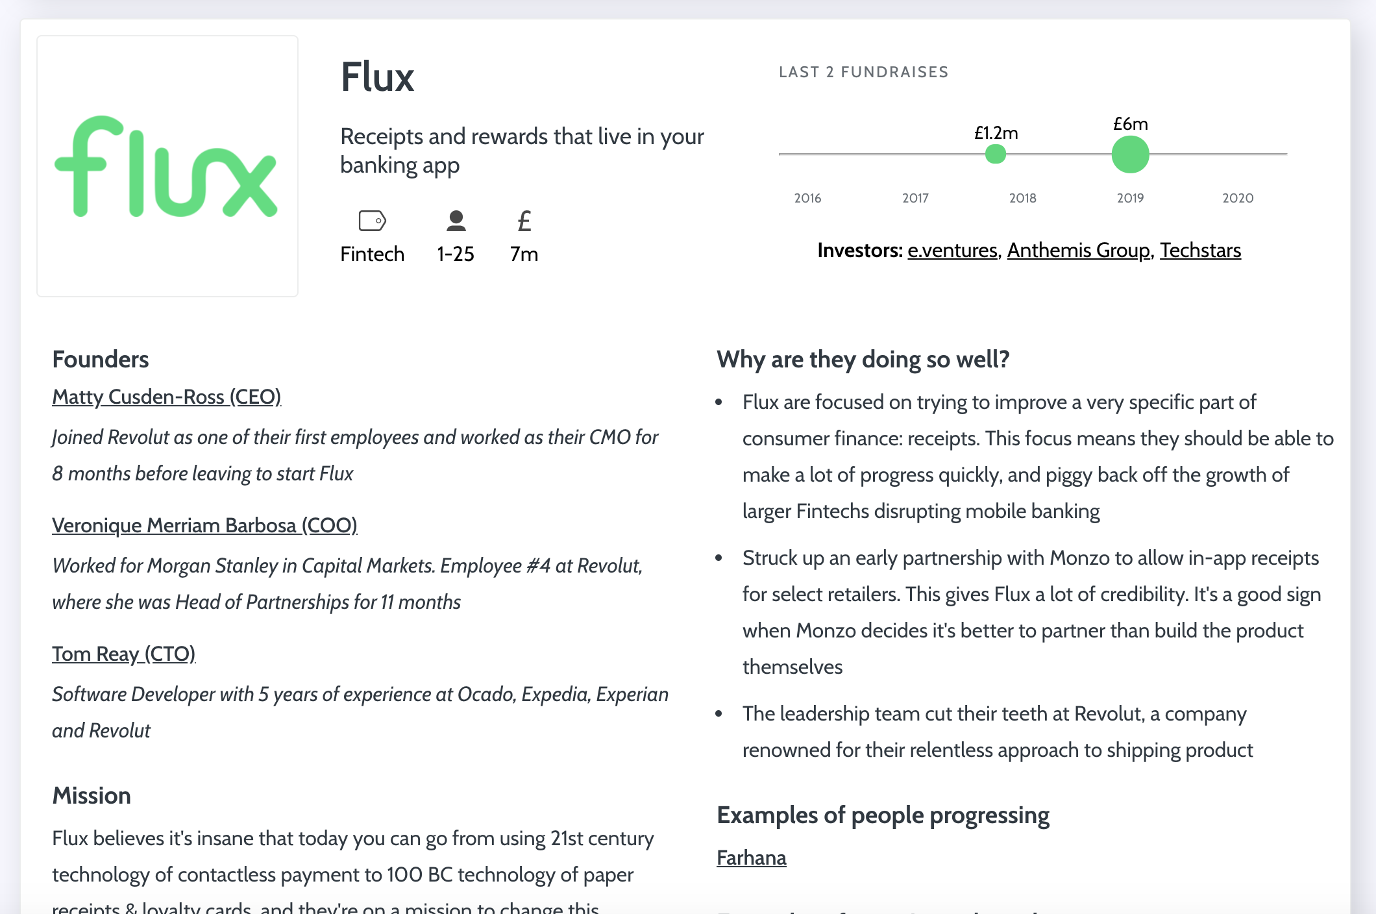Open Veronique Merriam Barbosa (COO) link
The image size is (1376, 914).
pos(204,525)
